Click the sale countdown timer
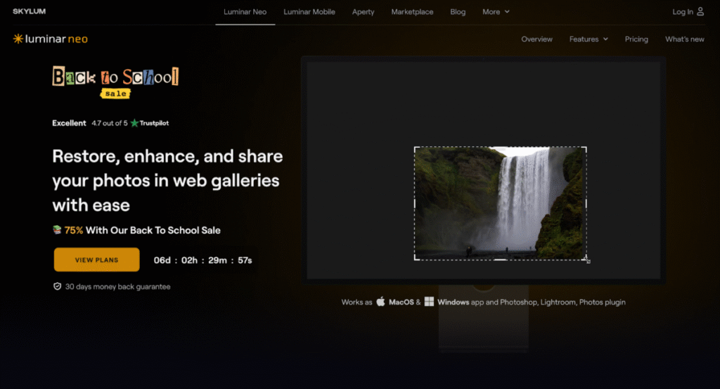Viewport: 720px width, 389px height. [x=202, y=260]
